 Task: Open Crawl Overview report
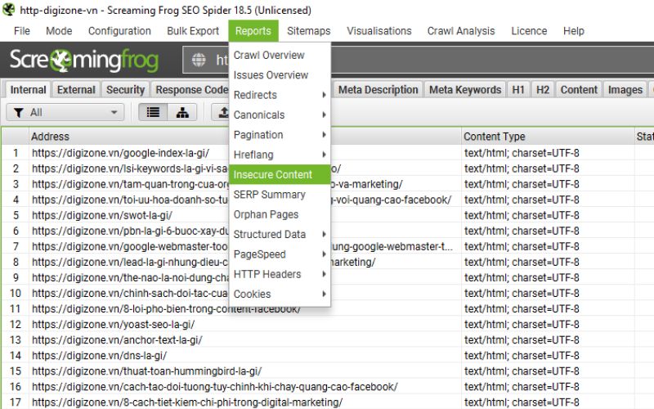[280, 55]
